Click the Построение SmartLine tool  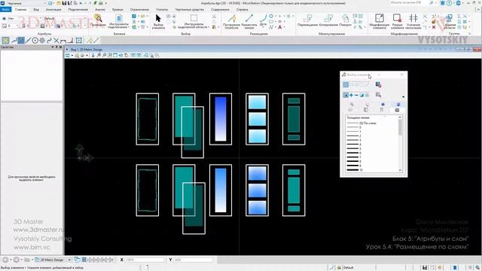pyautogui.click(x=231, y=21)
